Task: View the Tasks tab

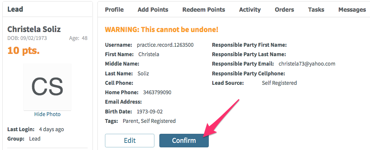Action: point(316,10)
